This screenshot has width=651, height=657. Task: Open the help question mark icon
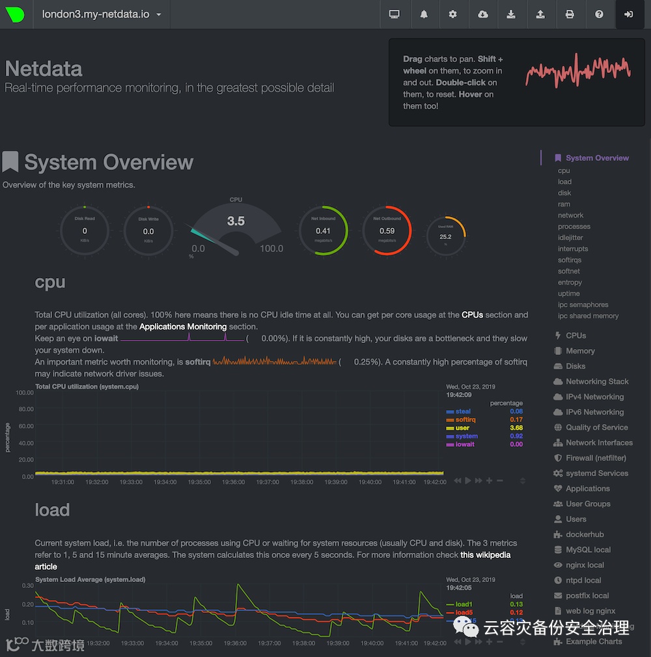tap(599, 14)
